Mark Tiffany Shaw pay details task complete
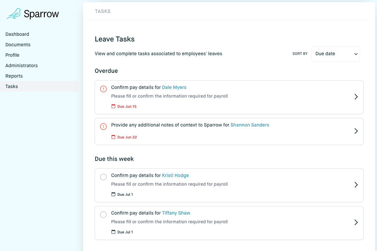Screen dimensions: 377x251 click(103, 215)
